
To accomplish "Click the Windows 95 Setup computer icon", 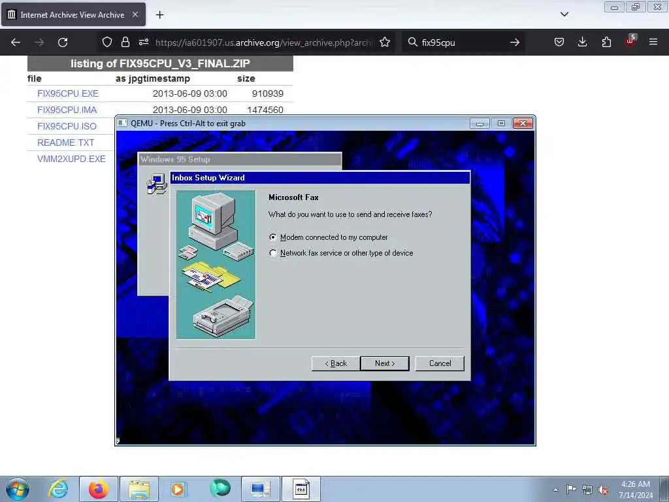I will pyautogui.click(x=156, y=184).
